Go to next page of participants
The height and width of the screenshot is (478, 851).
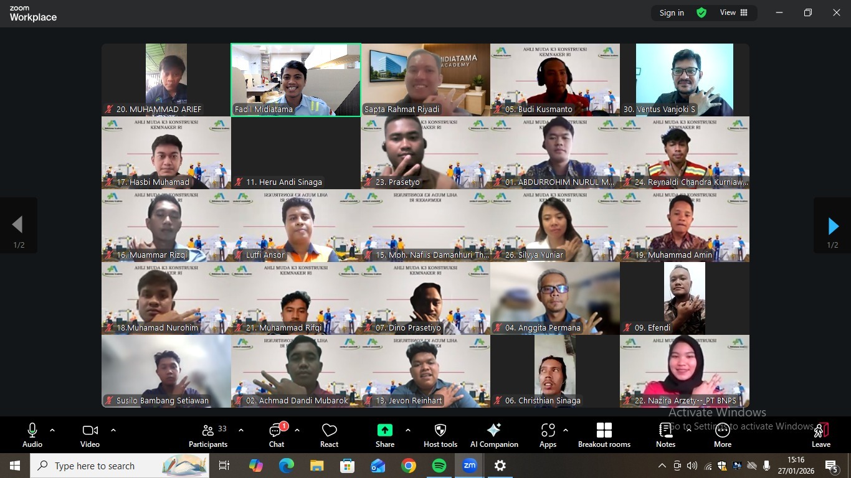pos(832,225)
